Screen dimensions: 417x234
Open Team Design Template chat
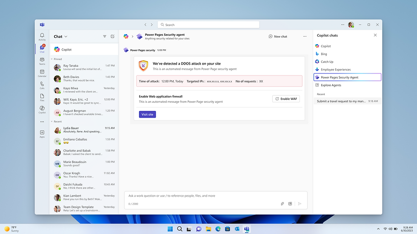(84, 209)
